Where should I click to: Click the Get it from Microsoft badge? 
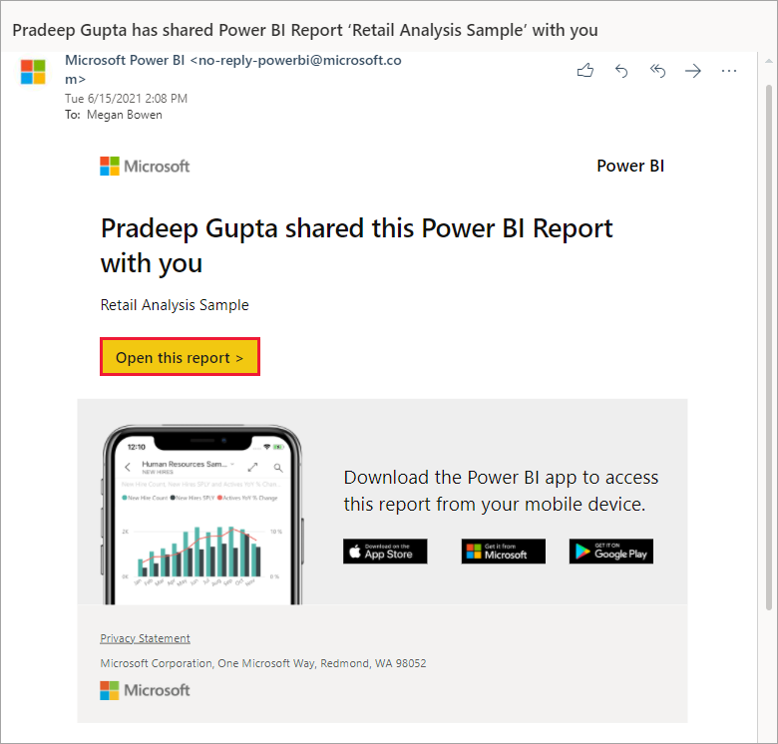[x=503, y=552]
